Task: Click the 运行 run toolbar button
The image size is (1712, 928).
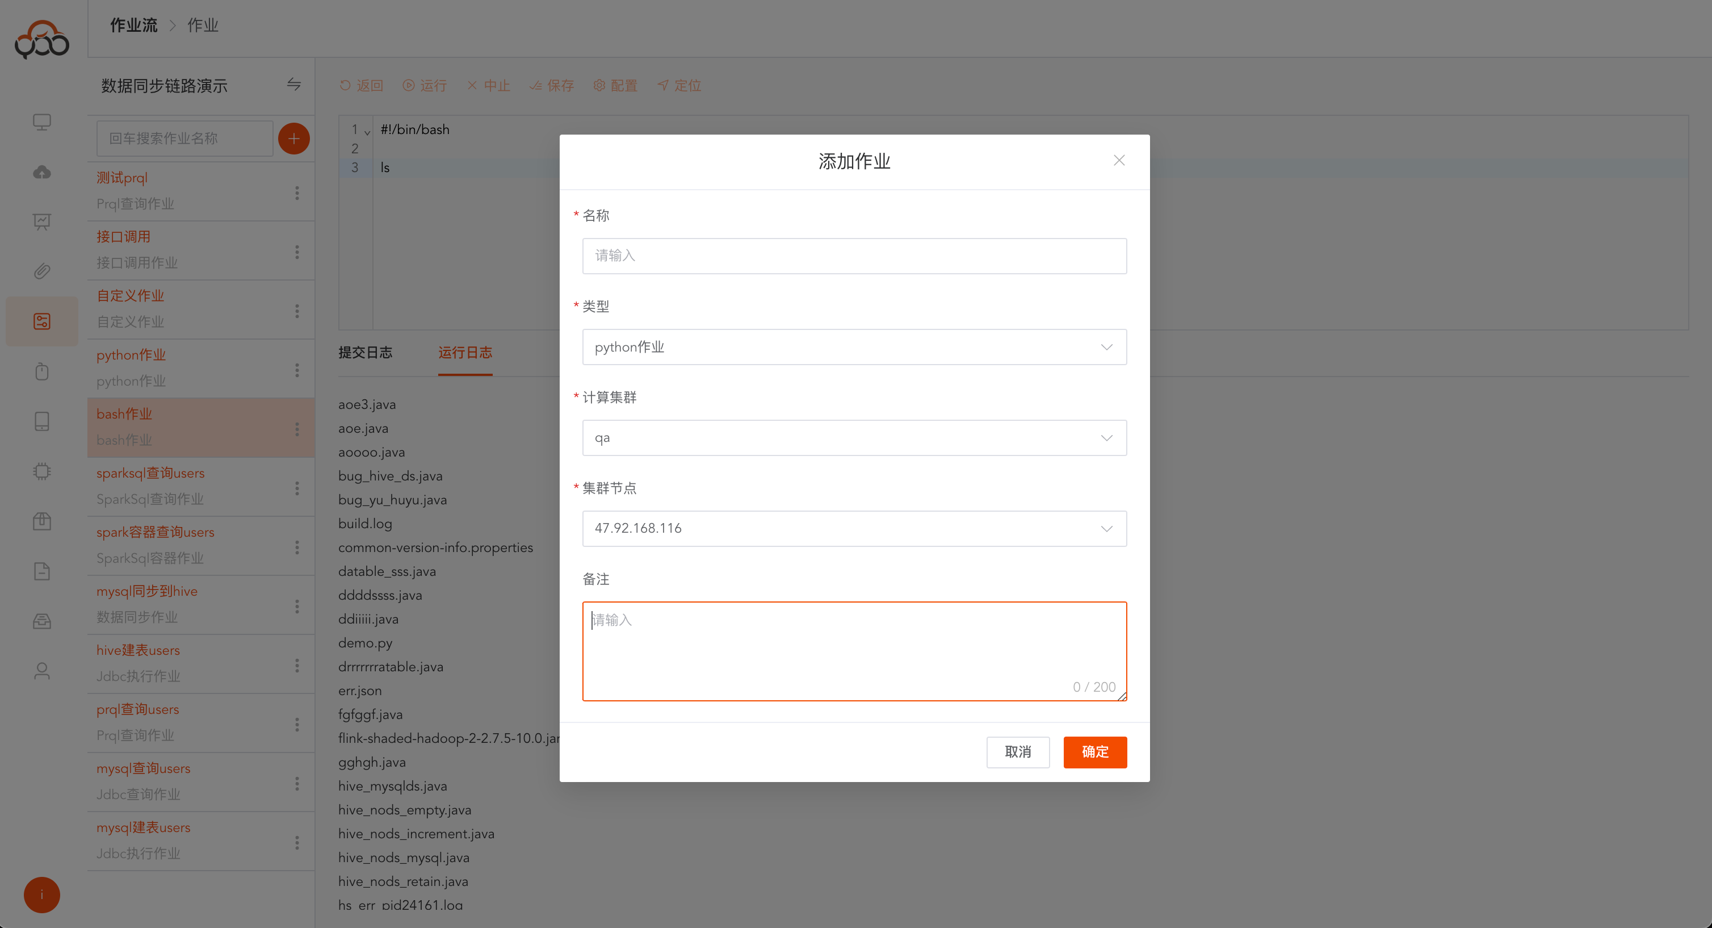Action: tap(425, 85)
